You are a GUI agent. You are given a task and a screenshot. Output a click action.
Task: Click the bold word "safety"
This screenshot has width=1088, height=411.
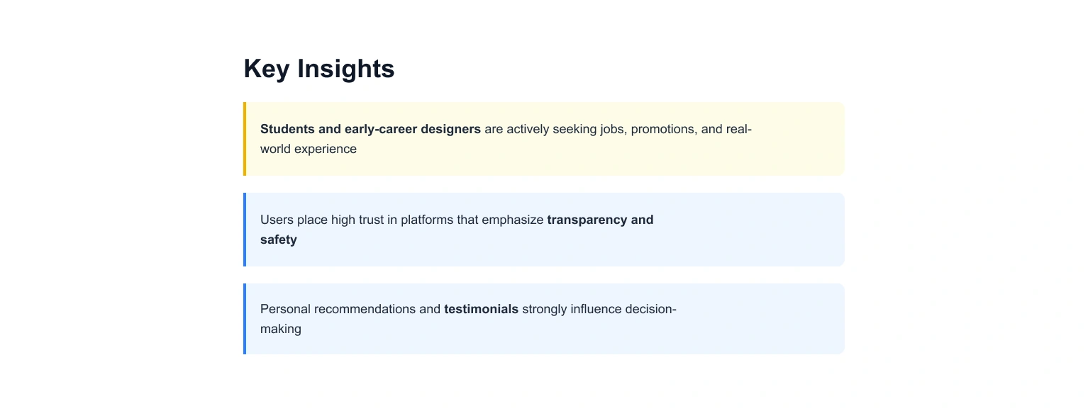coord(279,240)
